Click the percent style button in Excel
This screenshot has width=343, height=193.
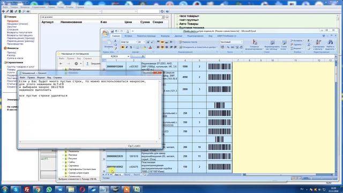[x=228, y=47]
